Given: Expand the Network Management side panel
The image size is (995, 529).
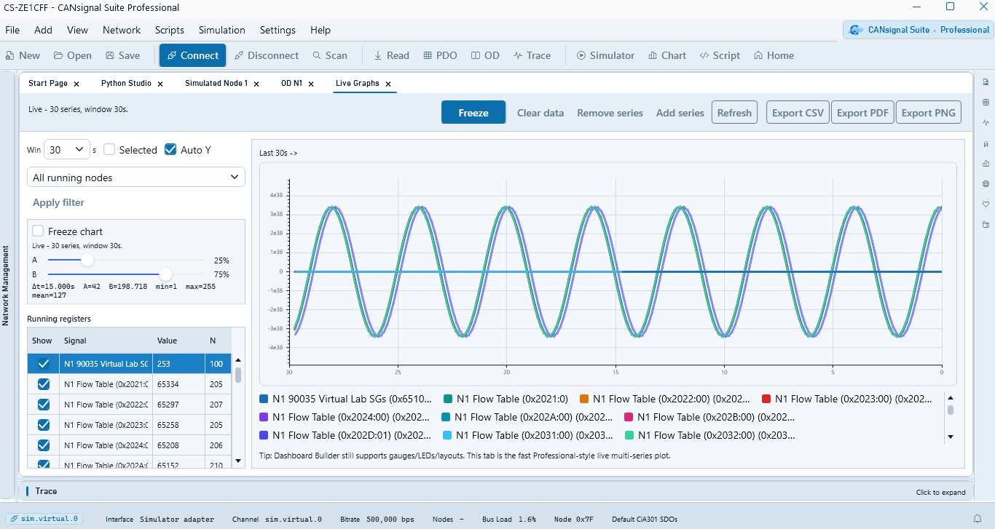Looking at the screenshot, I should click(6, 285).
